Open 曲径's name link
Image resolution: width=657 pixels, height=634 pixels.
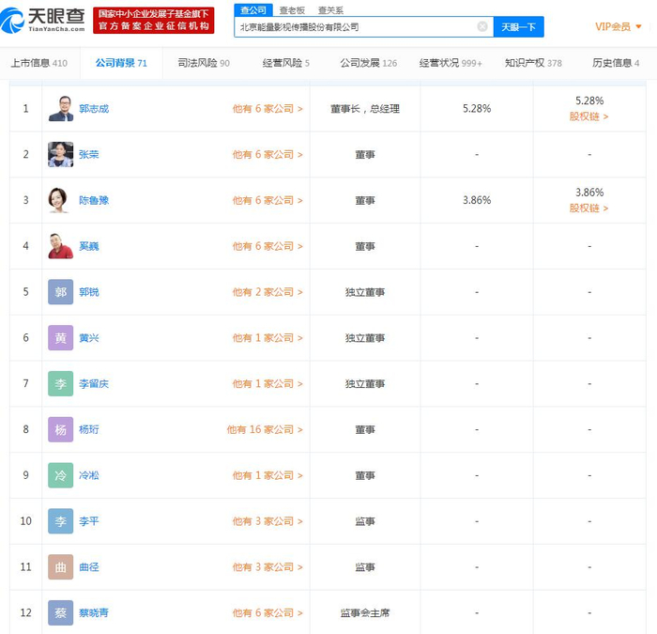89,567
